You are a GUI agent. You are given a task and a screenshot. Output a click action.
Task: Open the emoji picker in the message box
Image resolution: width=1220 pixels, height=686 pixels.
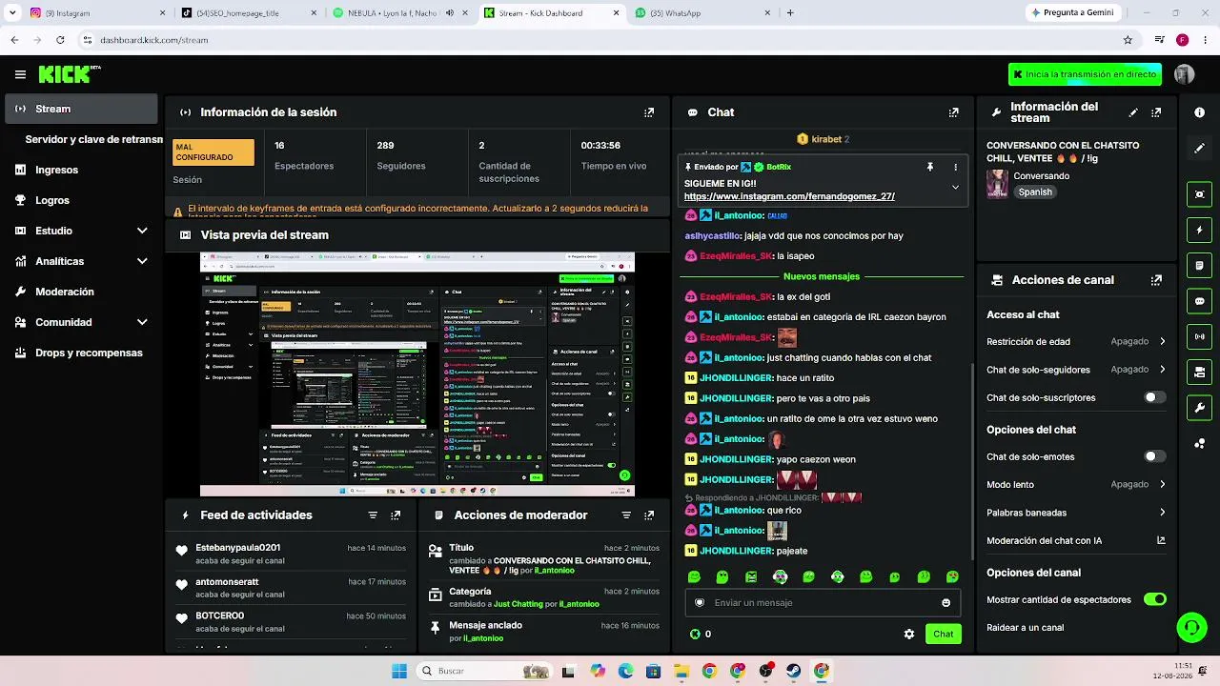[x=945, y=603]
